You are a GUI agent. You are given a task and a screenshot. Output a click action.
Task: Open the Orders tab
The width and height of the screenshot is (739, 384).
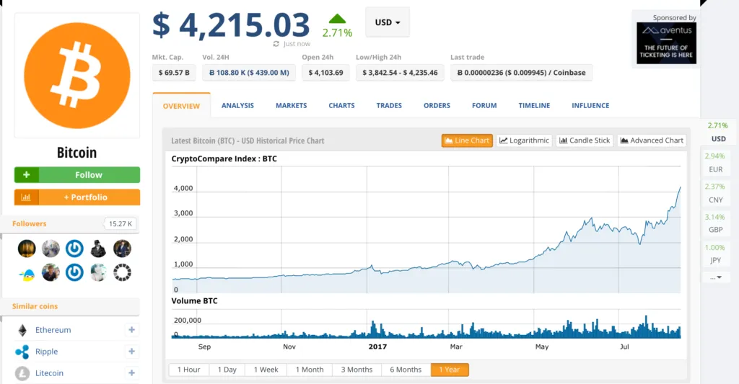point(437,105)
